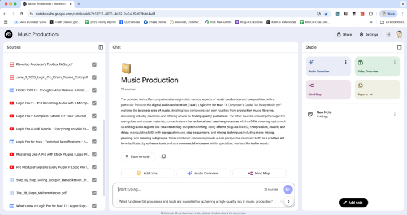The image size is (407, 215).
Task: Click the Add note chip under the summary
Action: [148, 173]
